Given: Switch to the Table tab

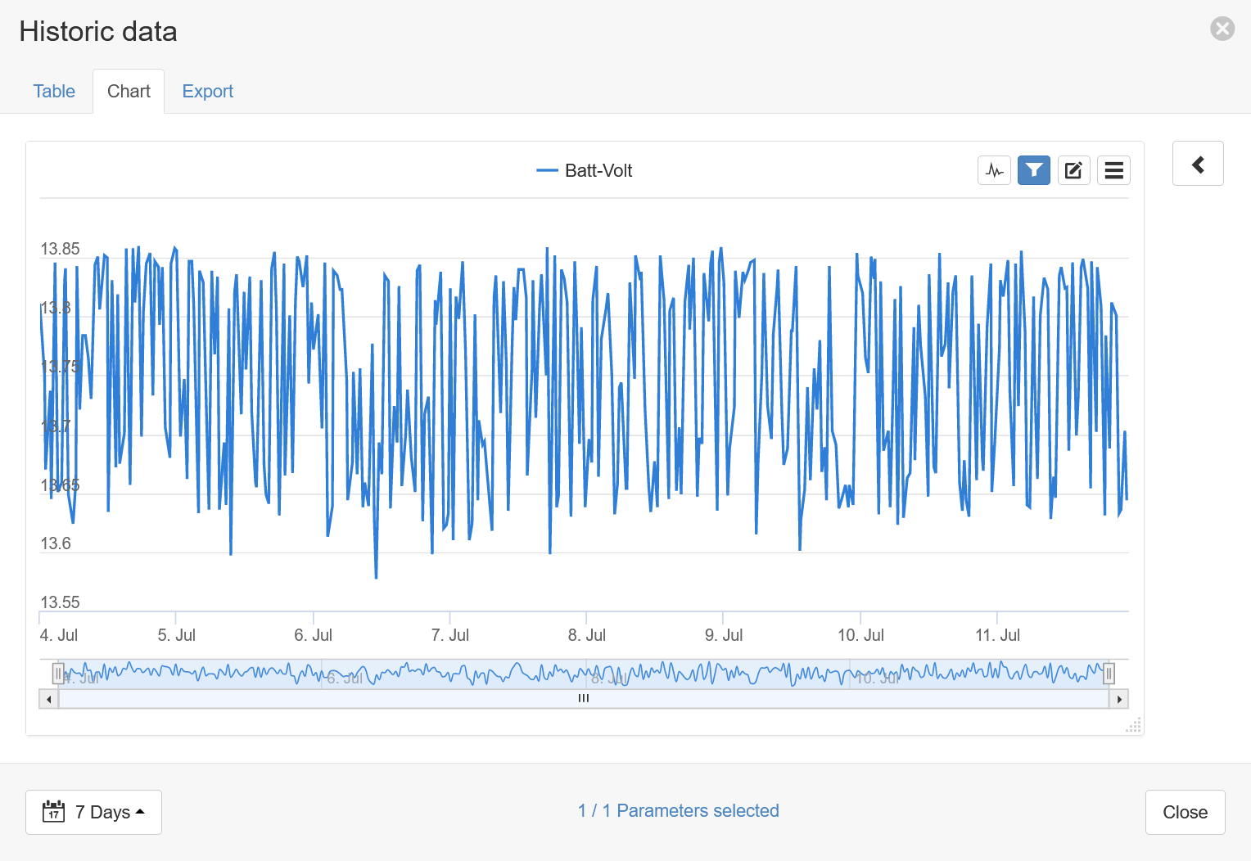Looking at the screenshot, I should [54, 91].
